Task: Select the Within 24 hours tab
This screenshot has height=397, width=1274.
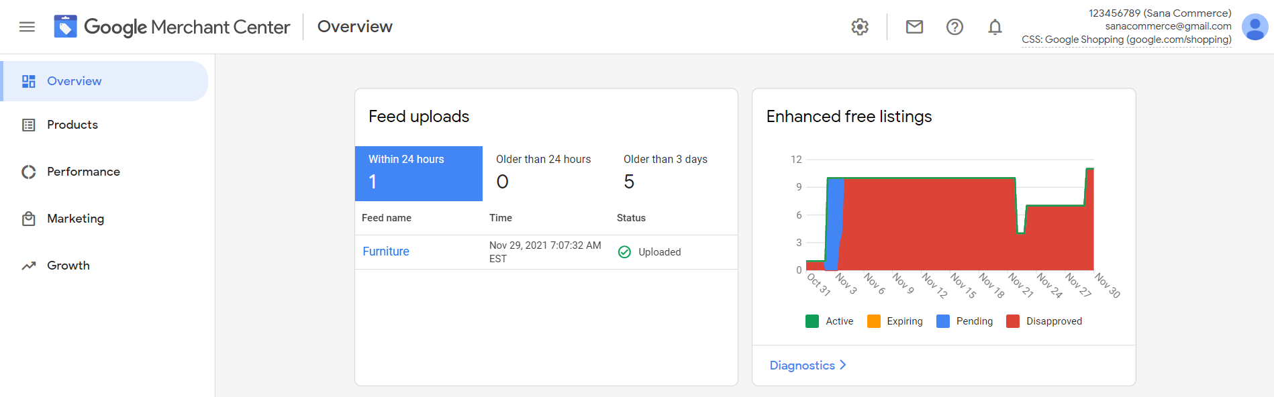Action: [419, 174]
